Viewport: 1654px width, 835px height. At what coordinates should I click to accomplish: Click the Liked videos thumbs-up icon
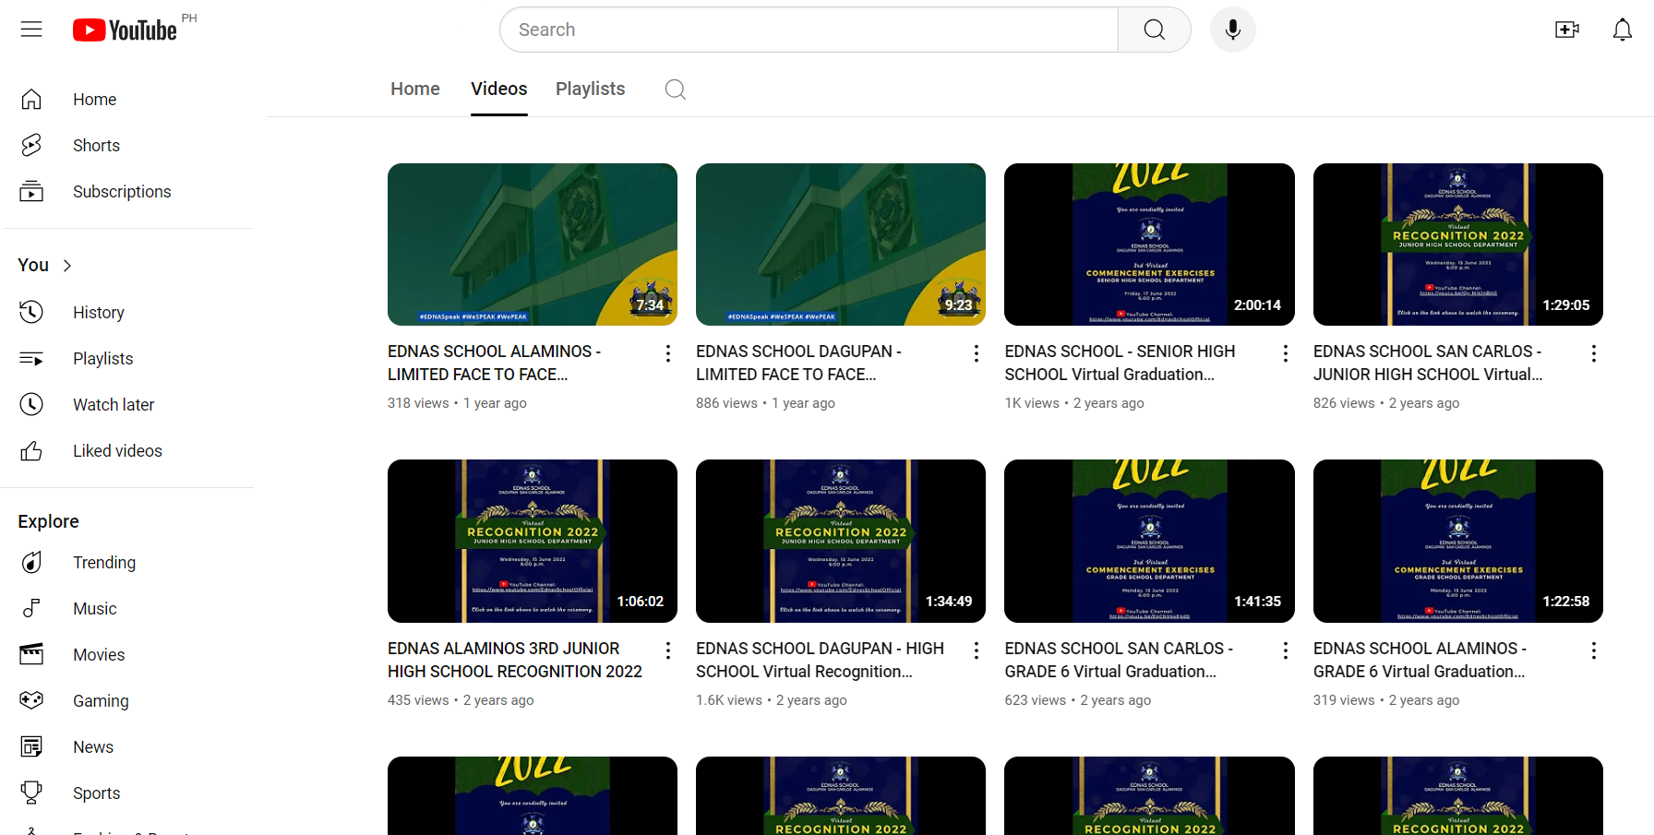pyautogui.click(x=31, y=451)
